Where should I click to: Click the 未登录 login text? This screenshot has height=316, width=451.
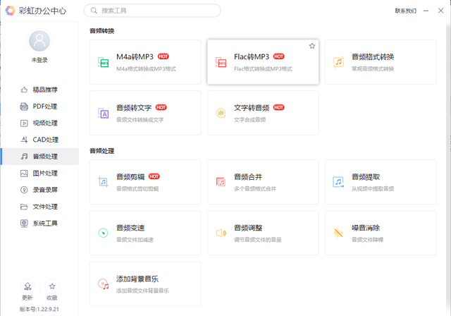pyautogui.click(x=39, y=60)
